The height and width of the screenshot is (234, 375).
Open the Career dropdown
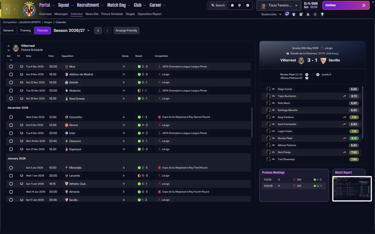pyautogui.click(x=158, y=5)
